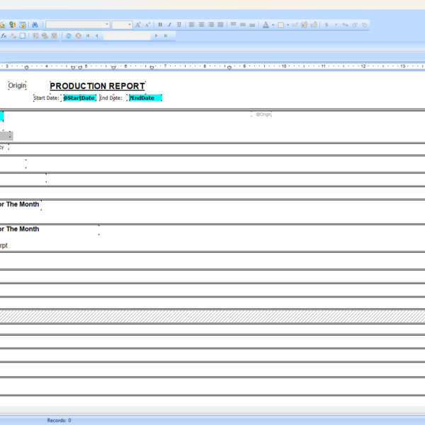
Task: Click the Suppress toolbar icon
Action: tap(295, 25)
